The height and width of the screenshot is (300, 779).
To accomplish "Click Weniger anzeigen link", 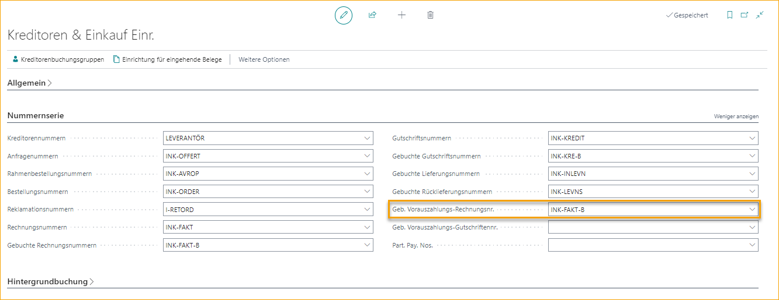I will point(736,117).
